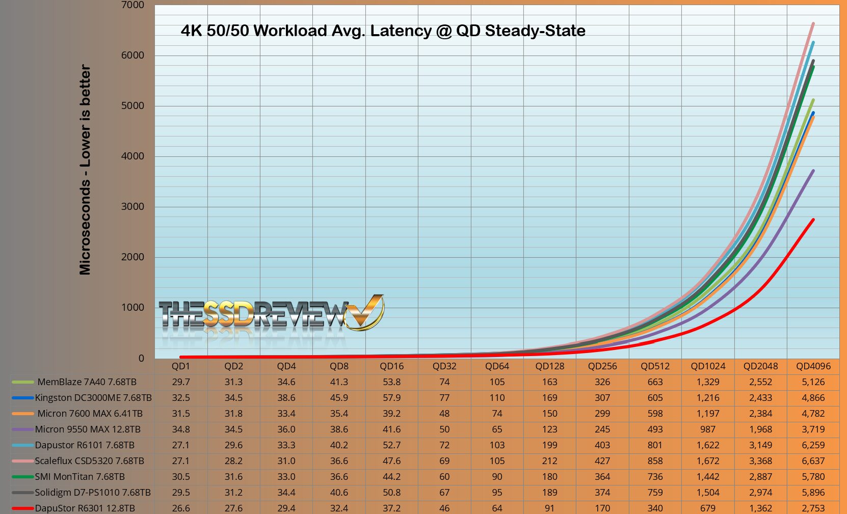Click DapuStor R6301 QD1 value 26.6
The width and height of the screenshot is (847, 514).
pos(181,508)
